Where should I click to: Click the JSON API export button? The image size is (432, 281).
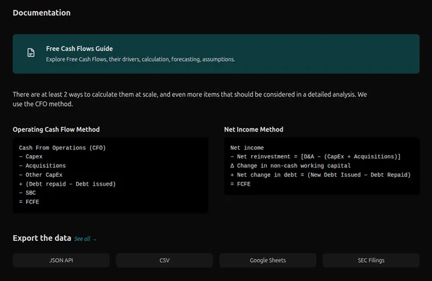[x=61, y=260]
